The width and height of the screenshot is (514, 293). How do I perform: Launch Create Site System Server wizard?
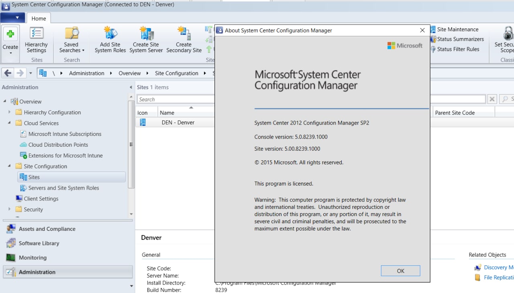click(x=146, y=40)
